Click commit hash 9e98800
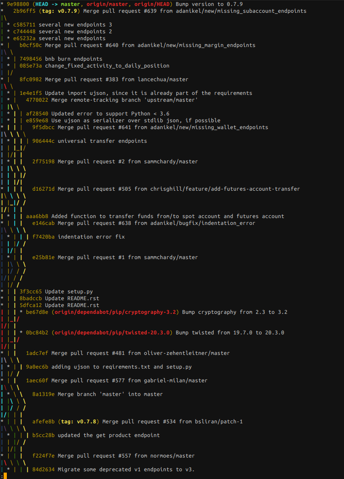344x479 pixels. (18, 4)
